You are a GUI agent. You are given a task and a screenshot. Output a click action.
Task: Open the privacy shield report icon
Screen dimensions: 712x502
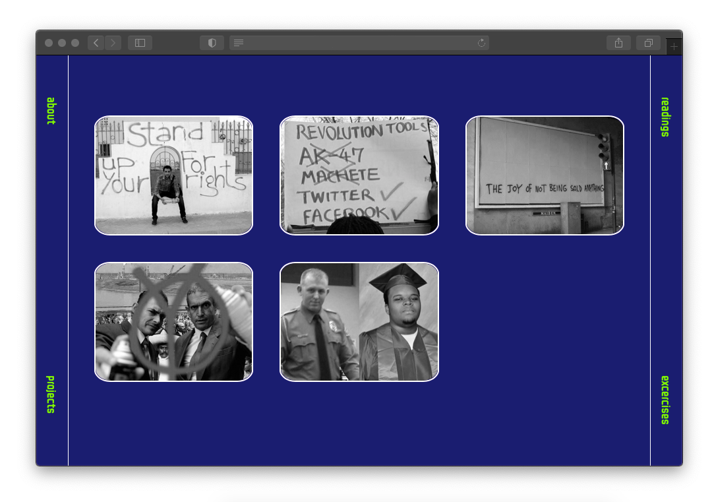212,43
